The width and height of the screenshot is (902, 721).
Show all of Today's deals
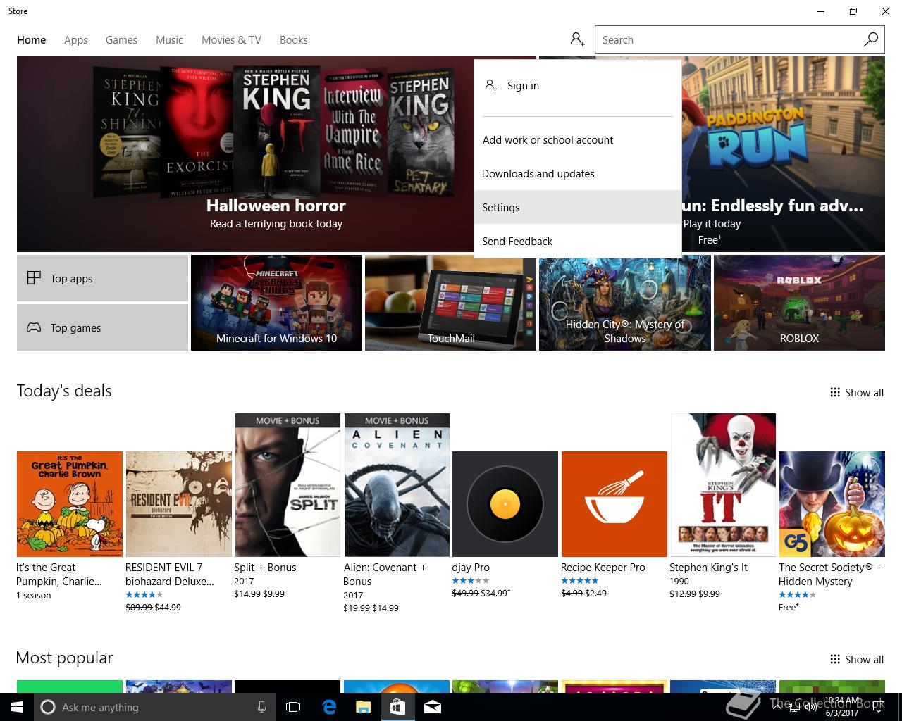tap(857, 392)
